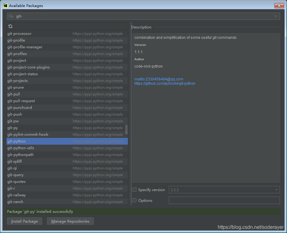
Task: Select the git-pylint-commit-hook package
Action: click(x=28, y=134)
